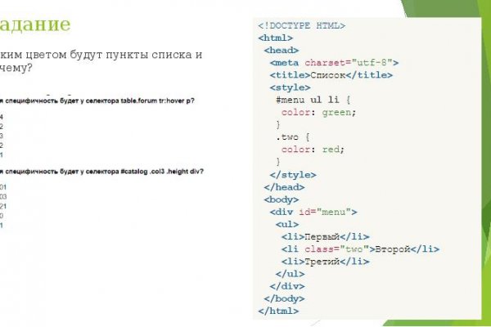Screen dimensions: 491x327
Task: Click the question about #catalog .col3 .height div
Action: click(98, 171)
